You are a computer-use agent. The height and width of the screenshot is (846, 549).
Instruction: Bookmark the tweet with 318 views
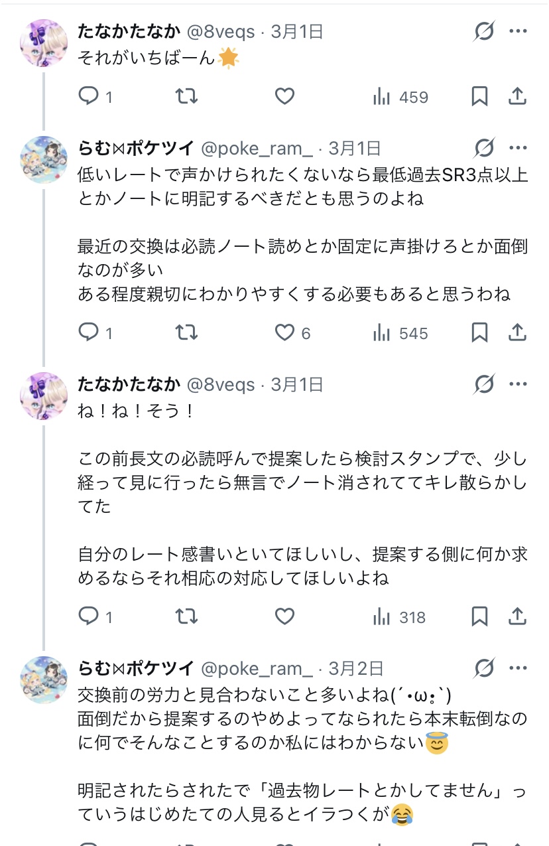(x=479, y=617)
